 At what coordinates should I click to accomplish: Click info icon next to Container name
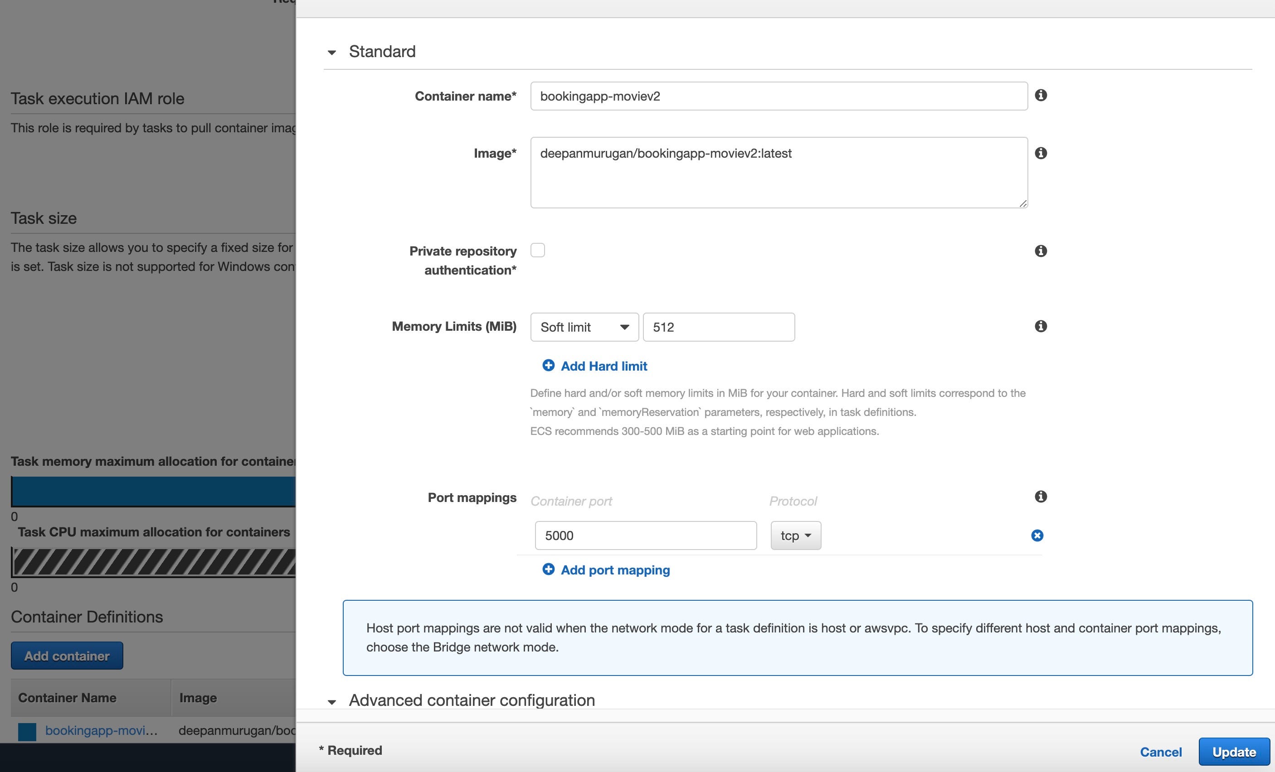click(x=1041, y=95)
